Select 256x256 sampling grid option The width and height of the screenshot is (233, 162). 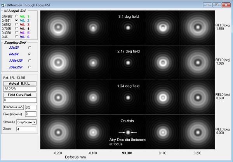click(30, 67)
